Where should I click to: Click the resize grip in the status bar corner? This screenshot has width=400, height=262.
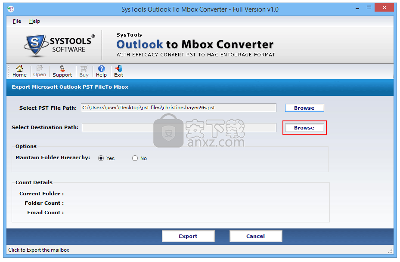click(x=390, y=251)
